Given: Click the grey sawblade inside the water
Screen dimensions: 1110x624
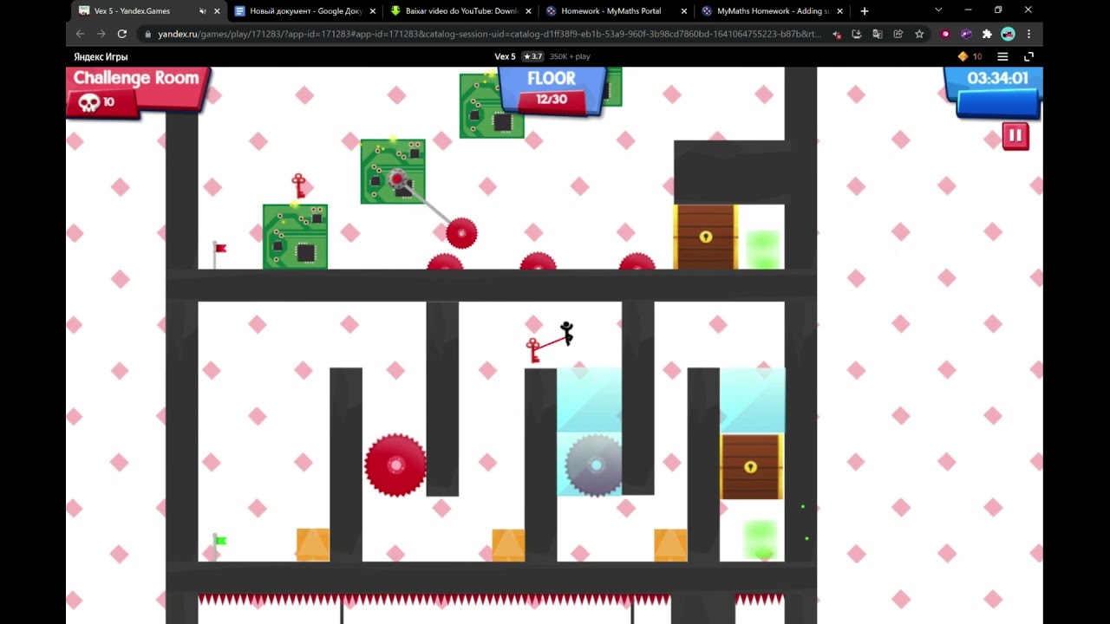Looking at the screenshot, I should 595,465.
